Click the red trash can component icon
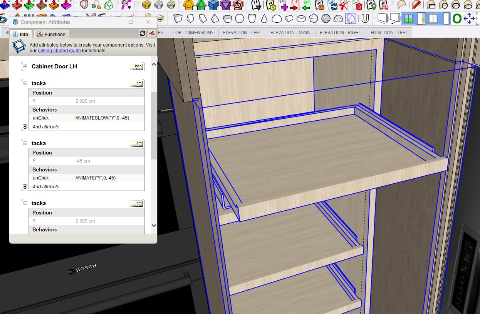This screenshot has height=314, width=480. pos(359,6)
